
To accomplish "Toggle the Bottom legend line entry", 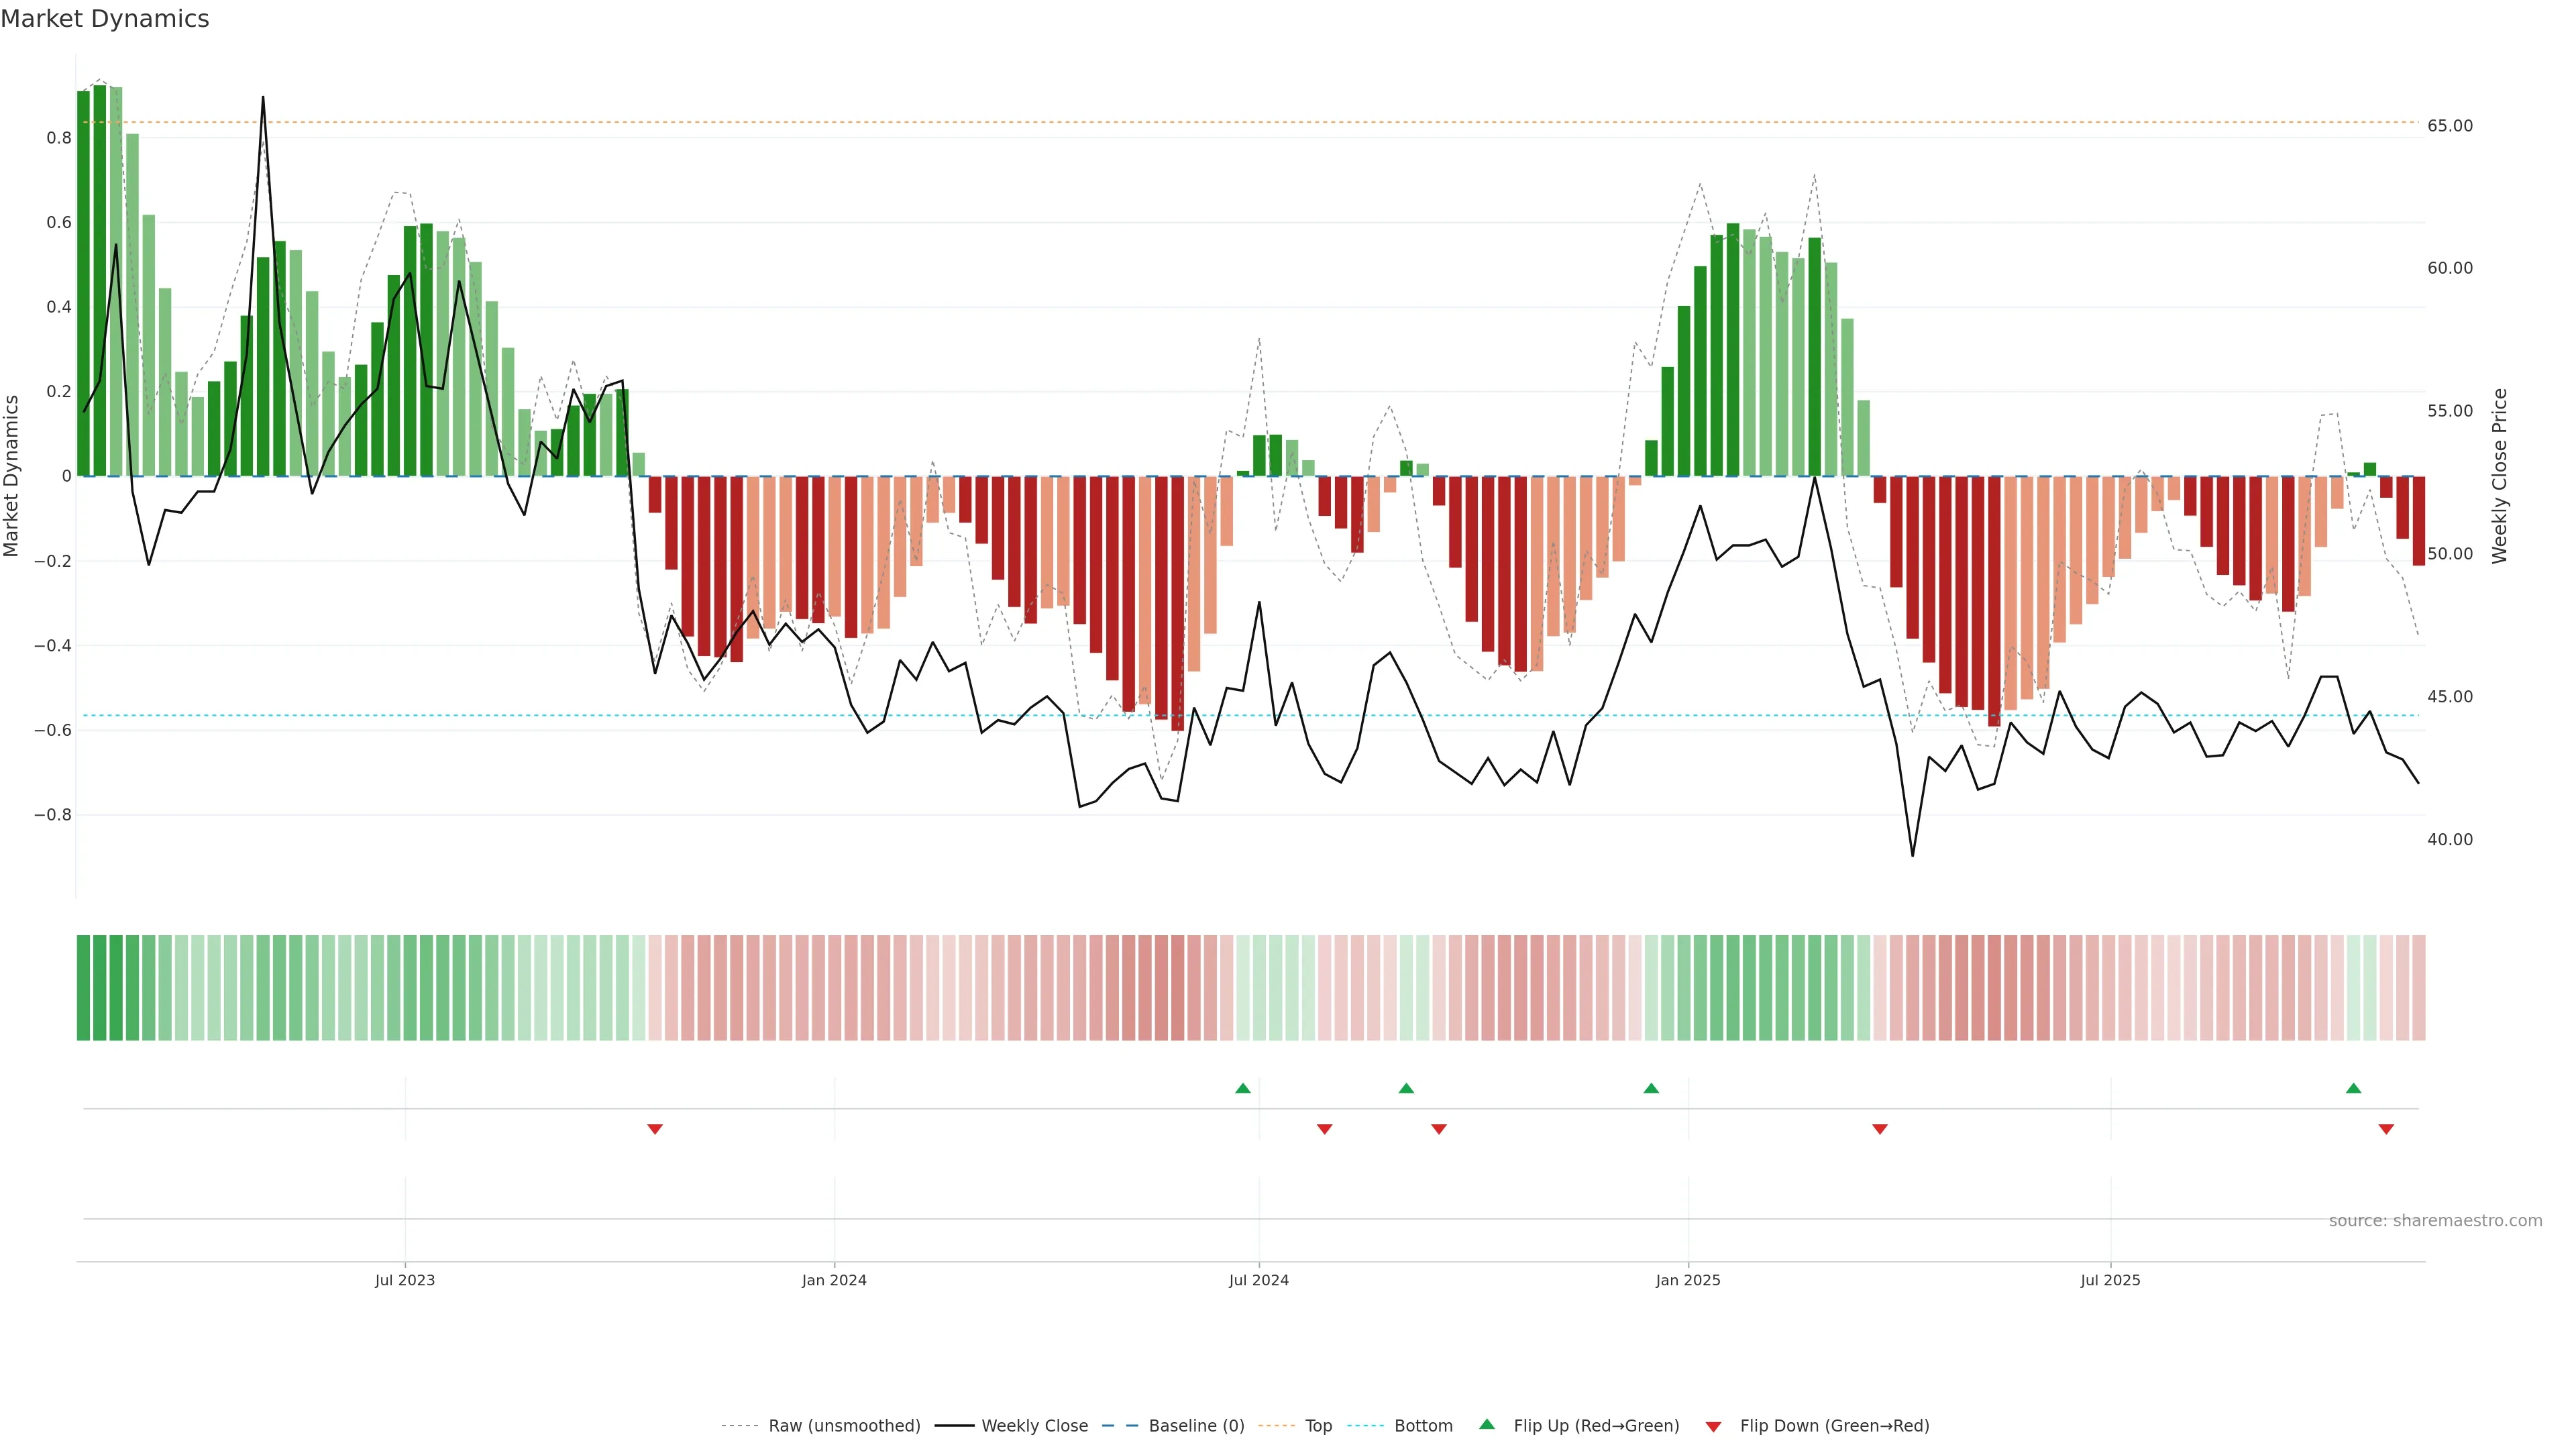I will coord(1423,1426).
